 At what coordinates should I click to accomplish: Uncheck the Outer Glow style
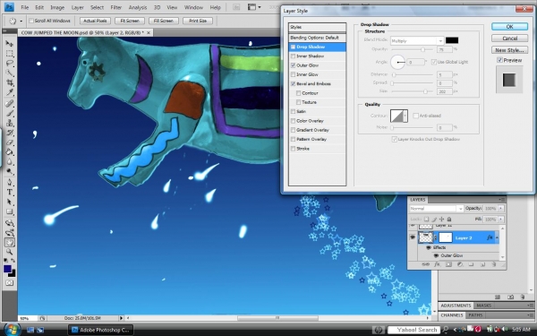294,65
